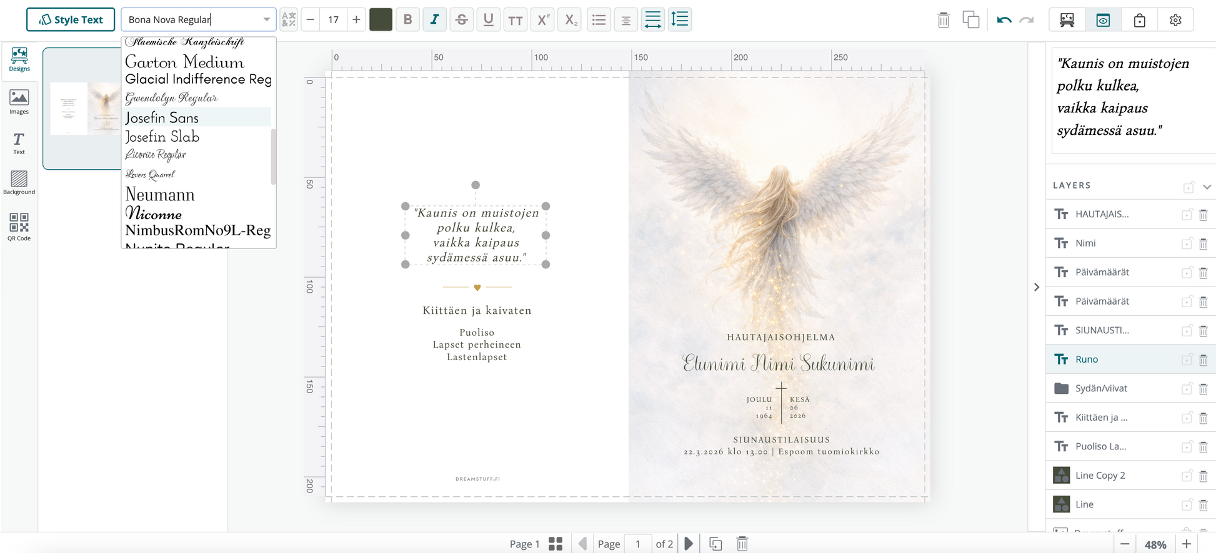Viewport: 1216px width, 553px height.
Task: Collapse the Layers panel chevron
Action: (1207, 187)
